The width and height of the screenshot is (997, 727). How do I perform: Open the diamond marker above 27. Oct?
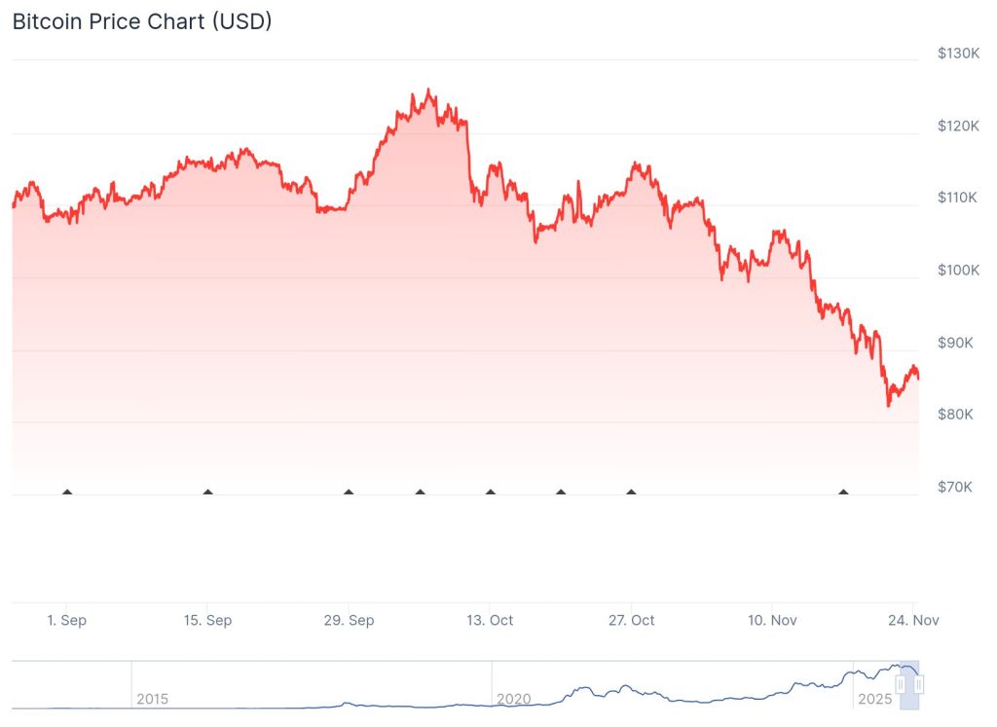coord(631,492)
